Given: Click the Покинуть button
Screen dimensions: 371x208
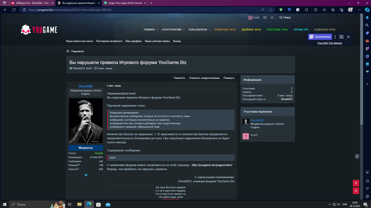Looking at the screenshot, I should (229, 78).
